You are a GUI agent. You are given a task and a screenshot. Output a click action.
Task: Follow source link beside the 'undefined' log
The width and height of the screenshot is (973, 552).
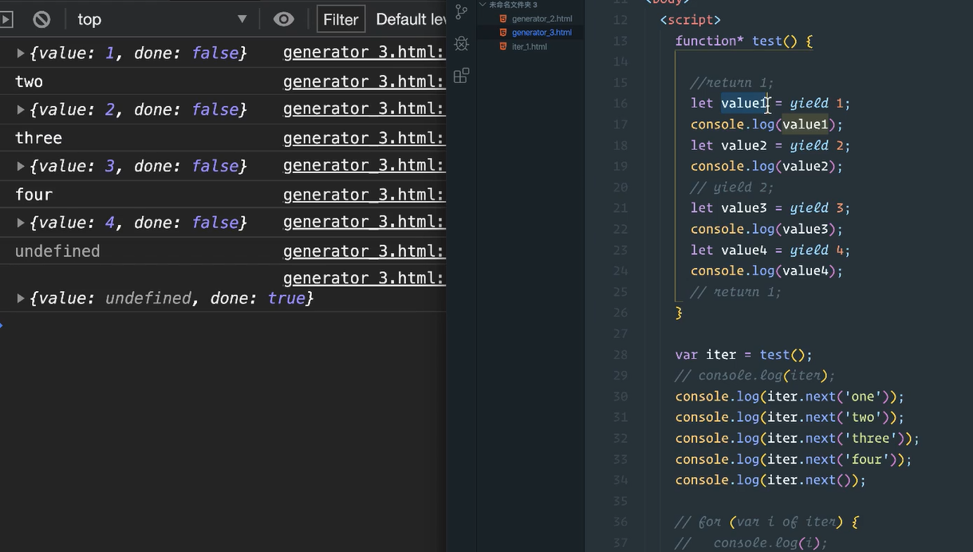(364, 251)
